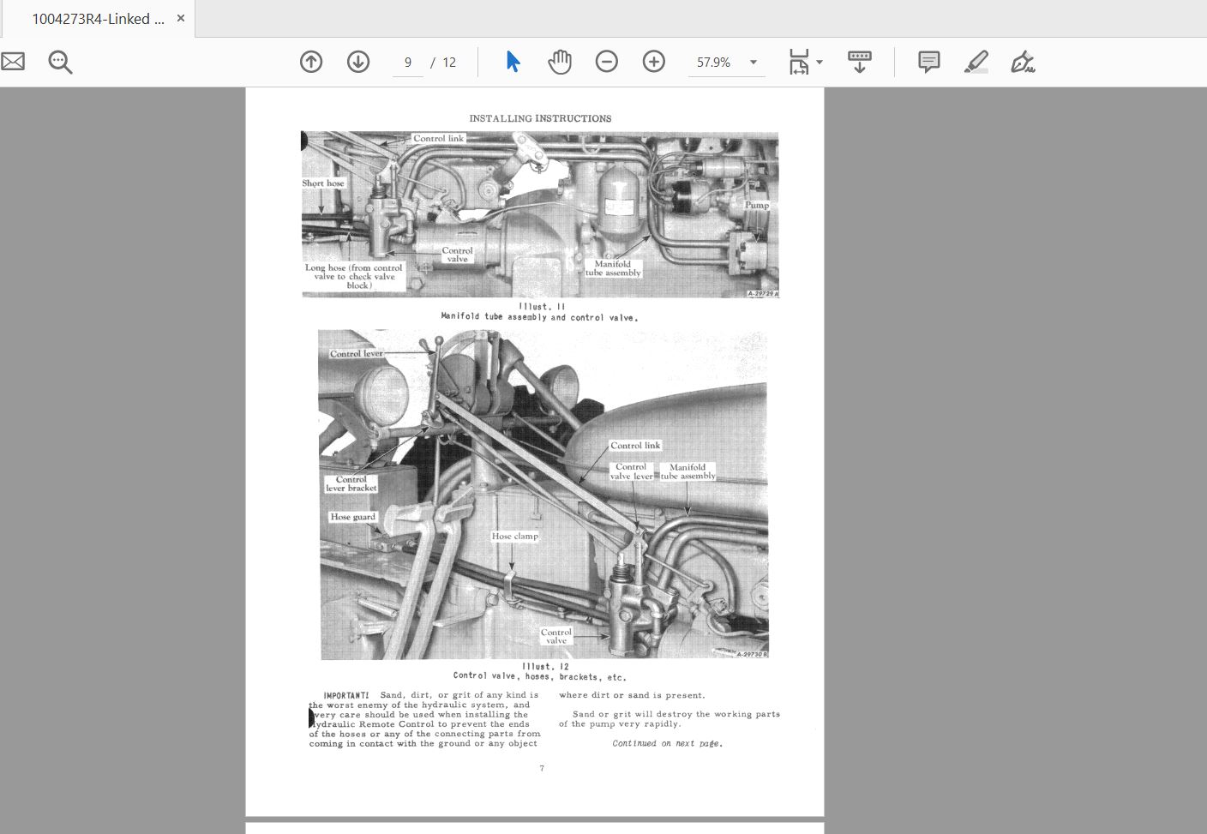Add a sticky note comment
Image resolution: width=1207 pixels, height=834 pixels.
928,62
